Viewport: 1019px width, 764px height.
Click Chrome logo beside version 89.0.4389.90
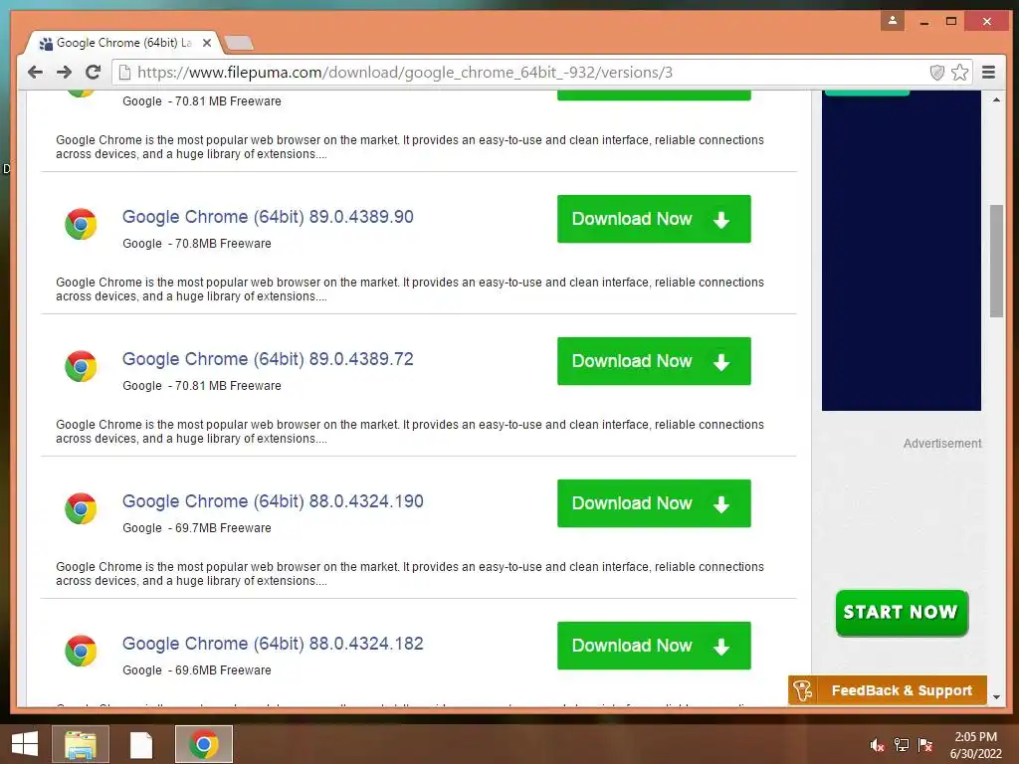coord(81,224)
